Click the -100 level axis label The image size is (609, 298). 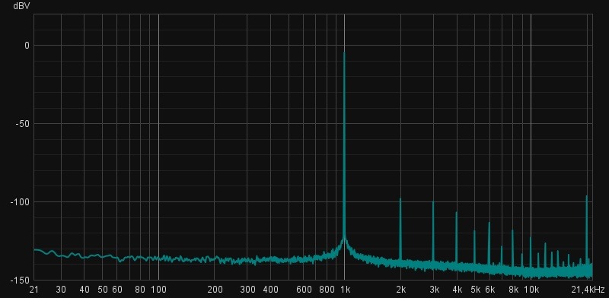(x=20, y=201)
